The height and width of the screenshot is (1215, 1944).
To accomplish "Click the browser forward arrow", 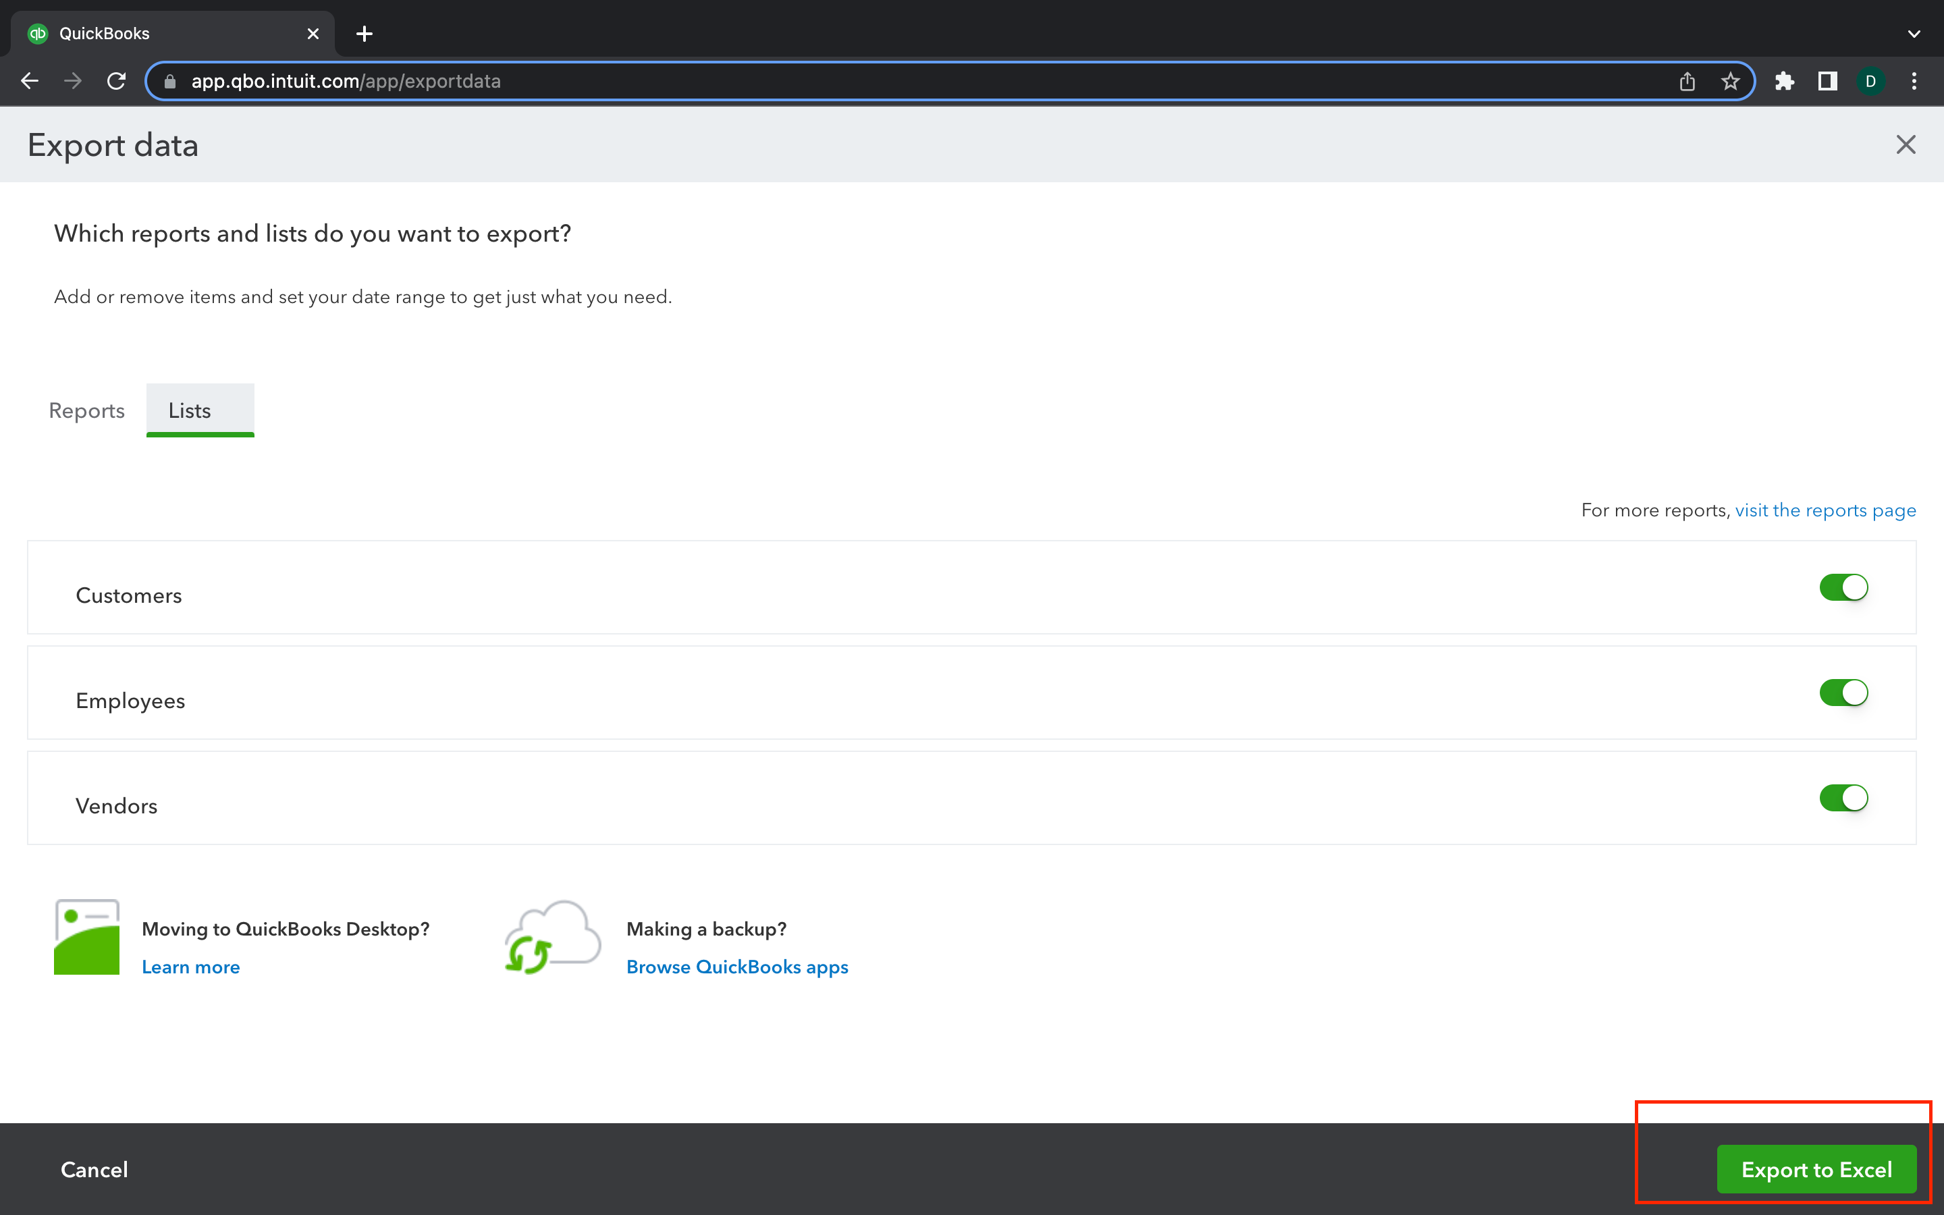I will click(73, 81).
